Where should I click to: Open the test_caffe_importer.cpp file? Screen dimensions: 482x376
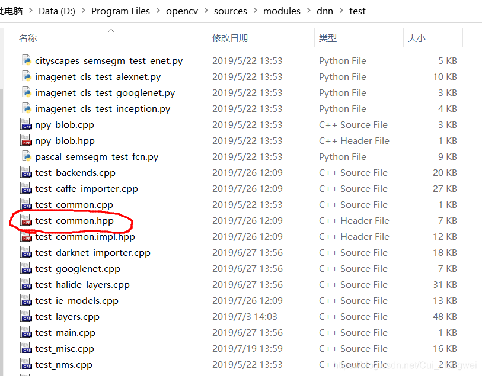click(26, 188)
